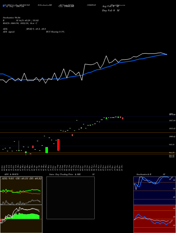Image resolution: width=176 pixels, height=233 pixels.
Task: Click the blue 12-day SMA legend square
Action: tap(4, 6)
